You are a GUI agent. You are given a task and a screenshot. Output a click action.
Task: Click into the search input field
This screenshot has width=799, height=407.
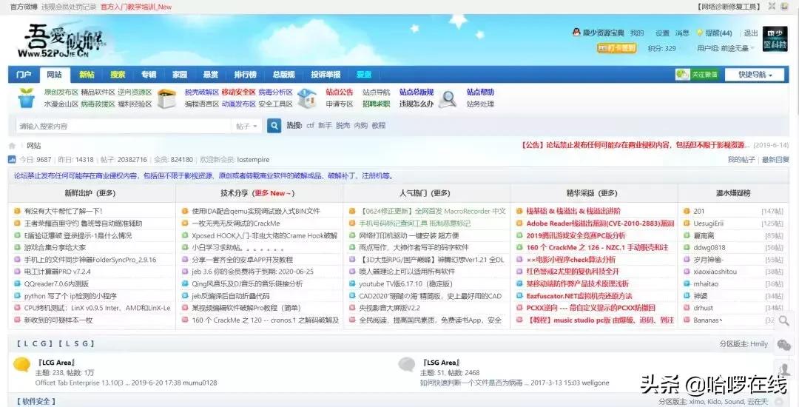coord(124,126)
